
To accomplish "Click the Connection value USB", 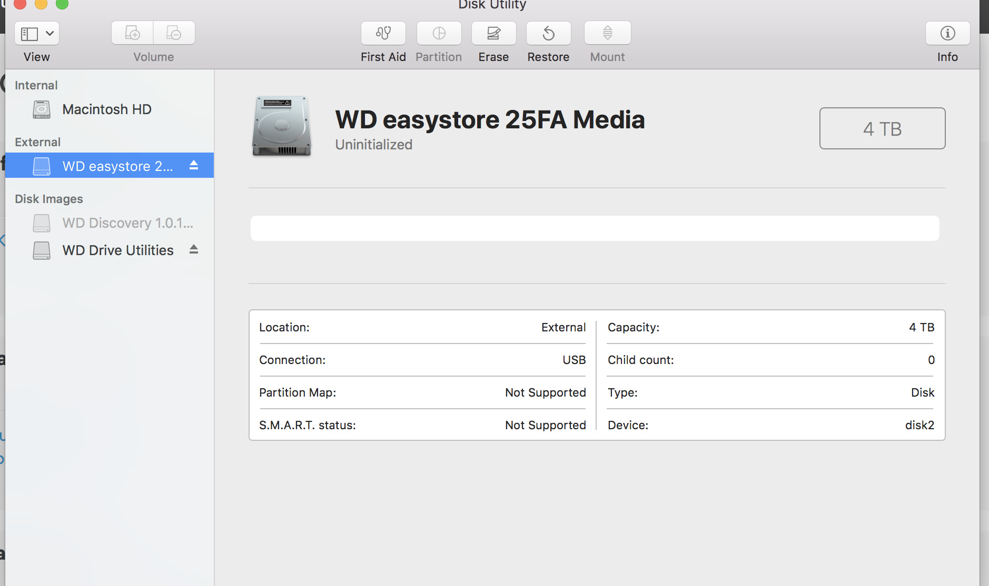I will pos(574,360).
